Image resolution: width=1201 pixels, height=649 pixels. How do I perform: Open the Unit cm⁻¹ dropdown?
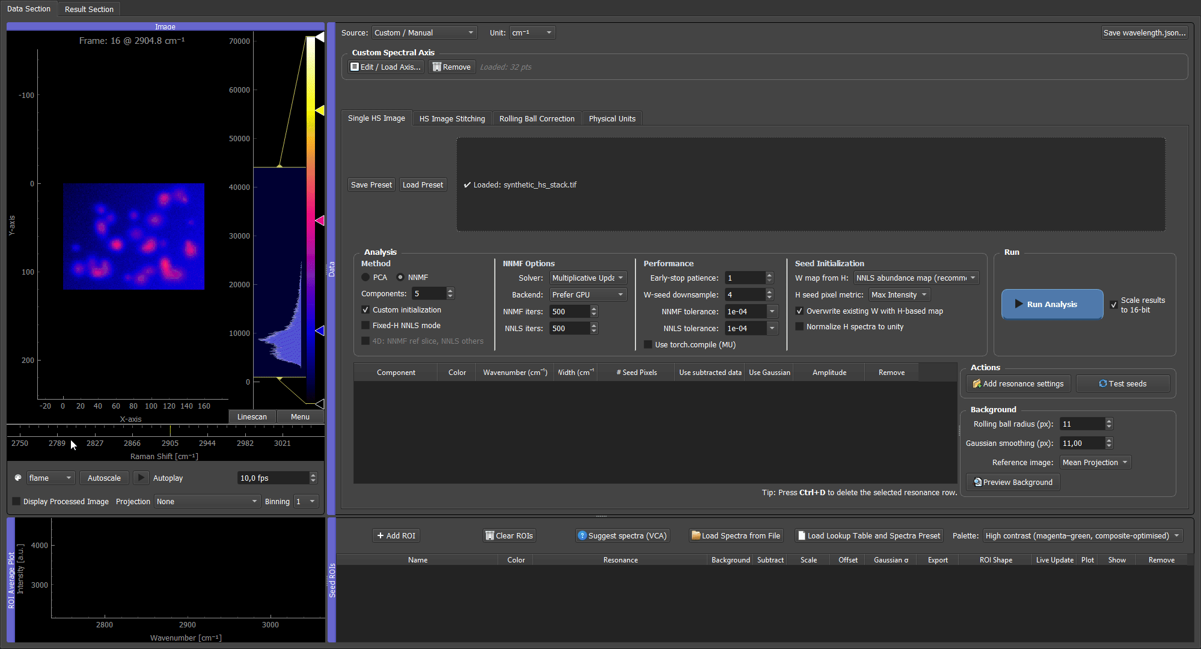click(x=532, y=32)
